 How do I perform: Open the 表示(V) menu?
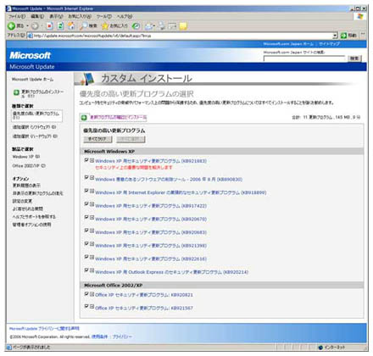click(x=56, y=16)
